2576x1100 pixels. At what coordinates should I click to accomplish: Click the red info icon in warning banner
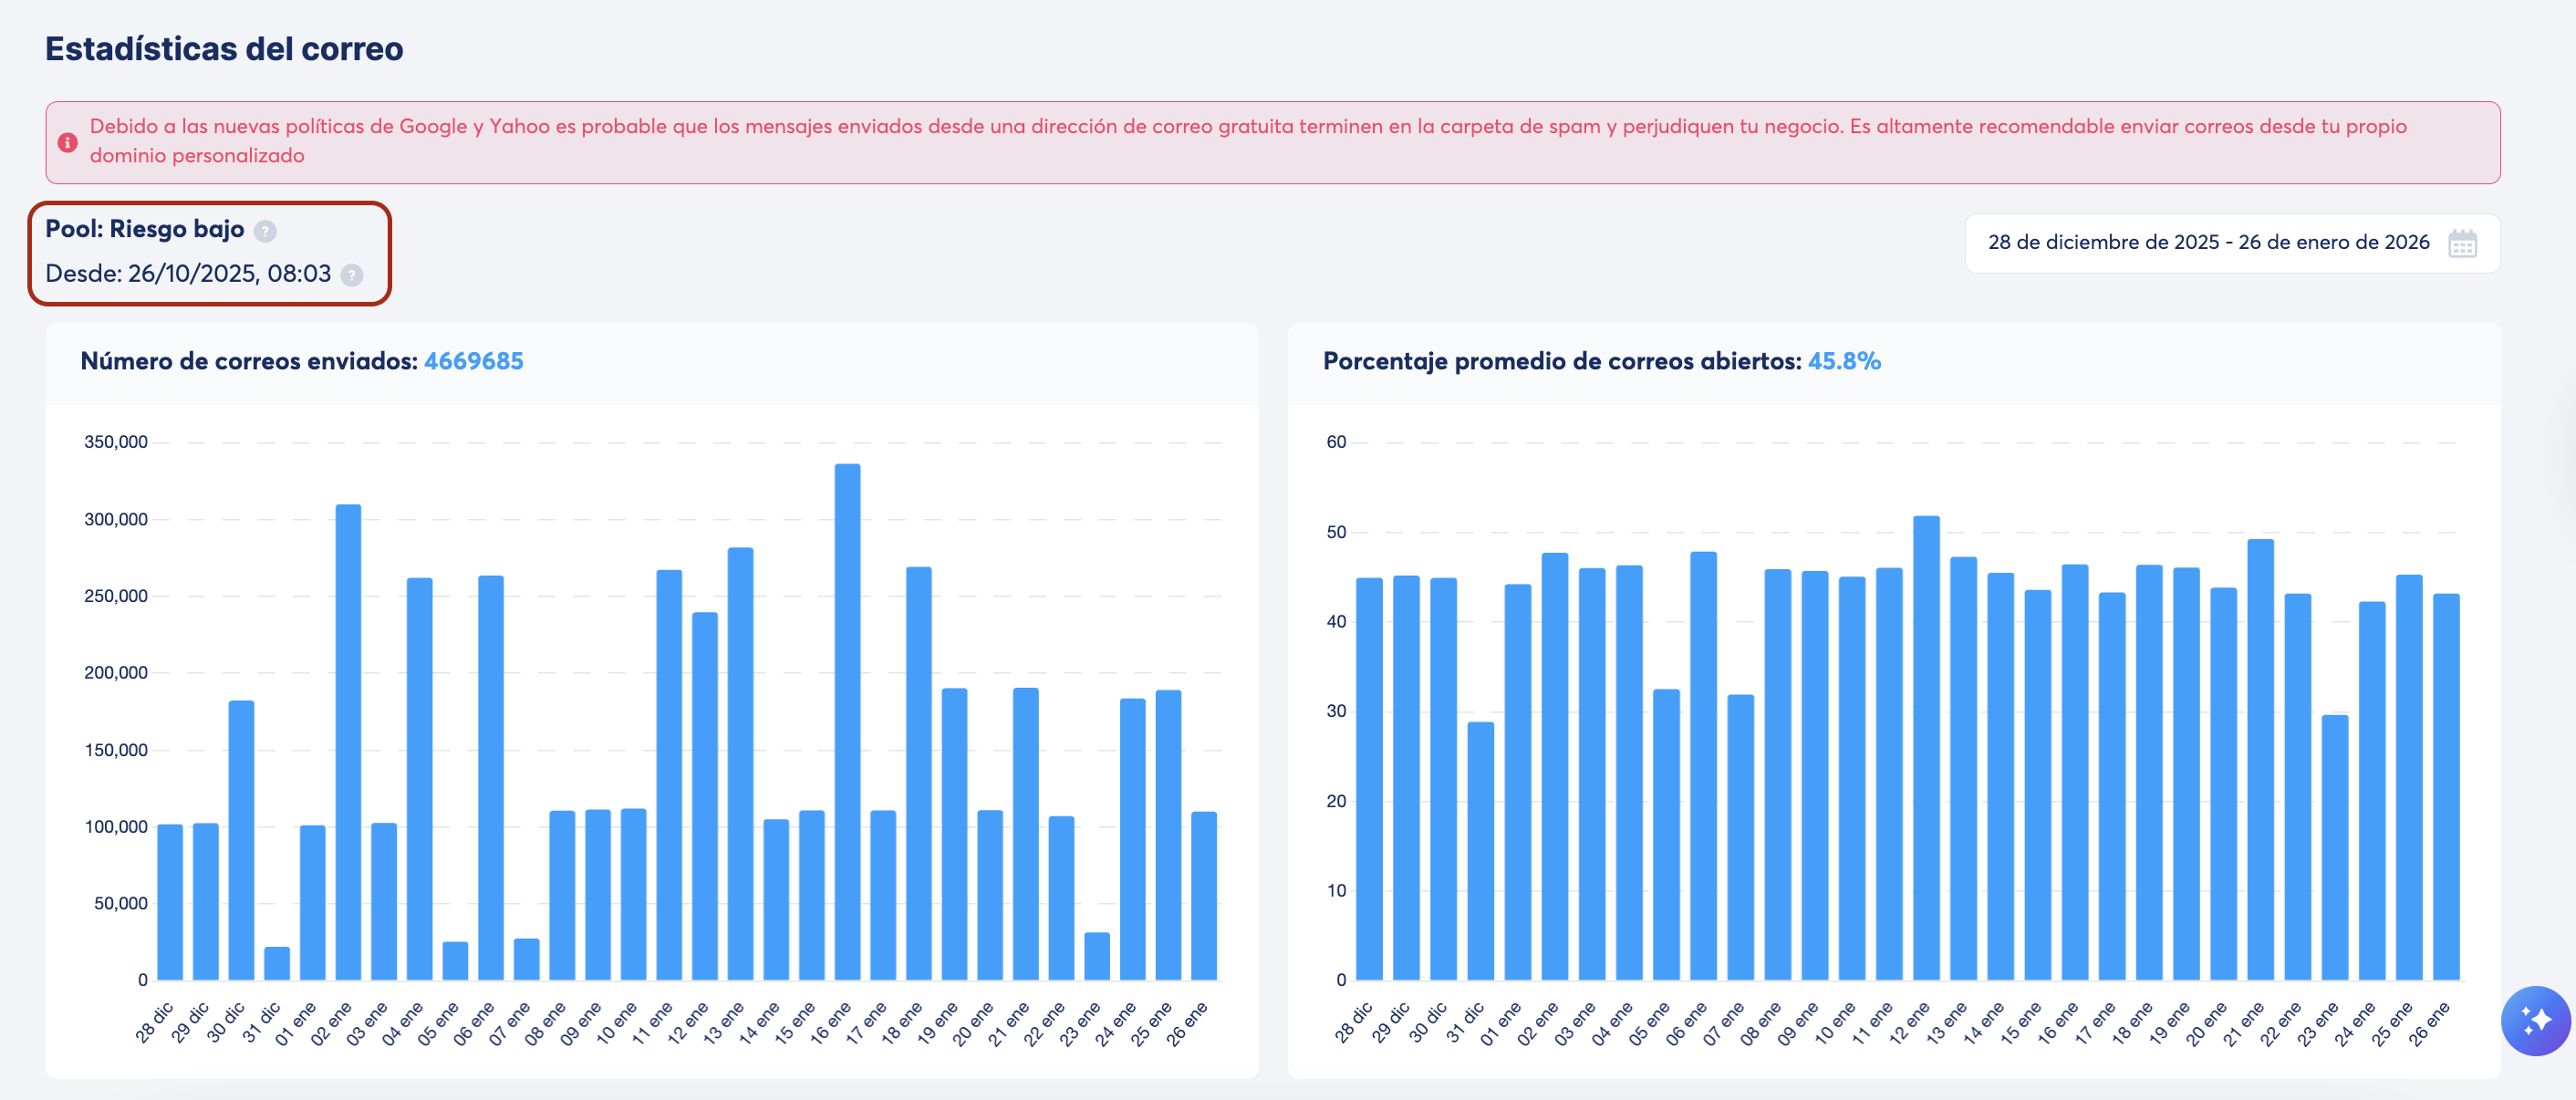[68, 142]
